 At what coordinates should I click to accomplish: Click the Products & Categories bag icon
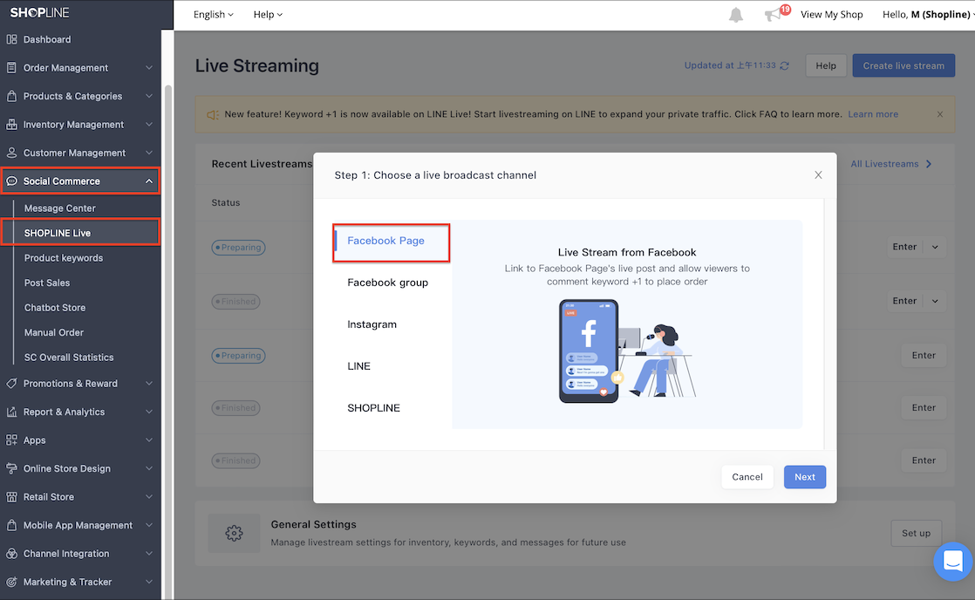pyautogui.click(x=11, y=96)
